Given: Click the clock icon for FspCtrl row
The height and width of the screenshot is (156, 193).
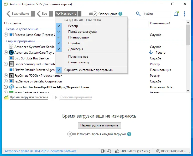Looking at the screenshot, I should pyautogui.click(x=6, y=75).
